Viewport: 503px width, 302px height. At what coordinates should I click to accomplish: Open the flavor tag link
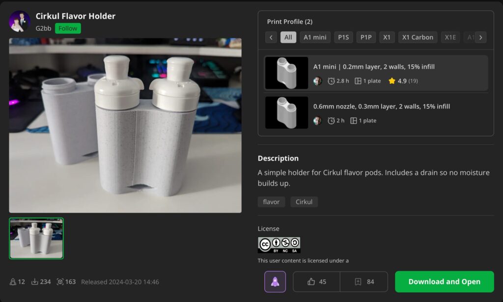pyautogui.click(x=271, y=202)
